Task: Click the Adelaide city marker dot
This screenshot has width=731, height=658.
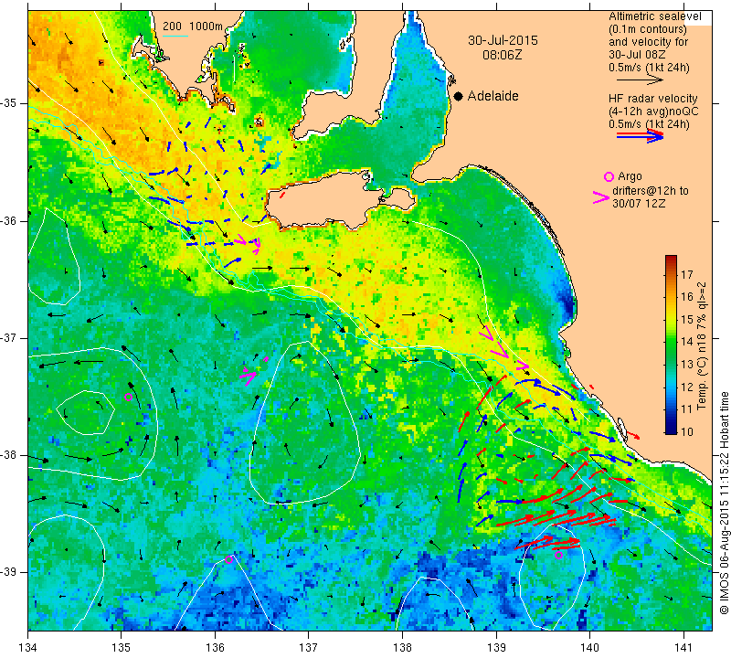Action: click(459, 96)
